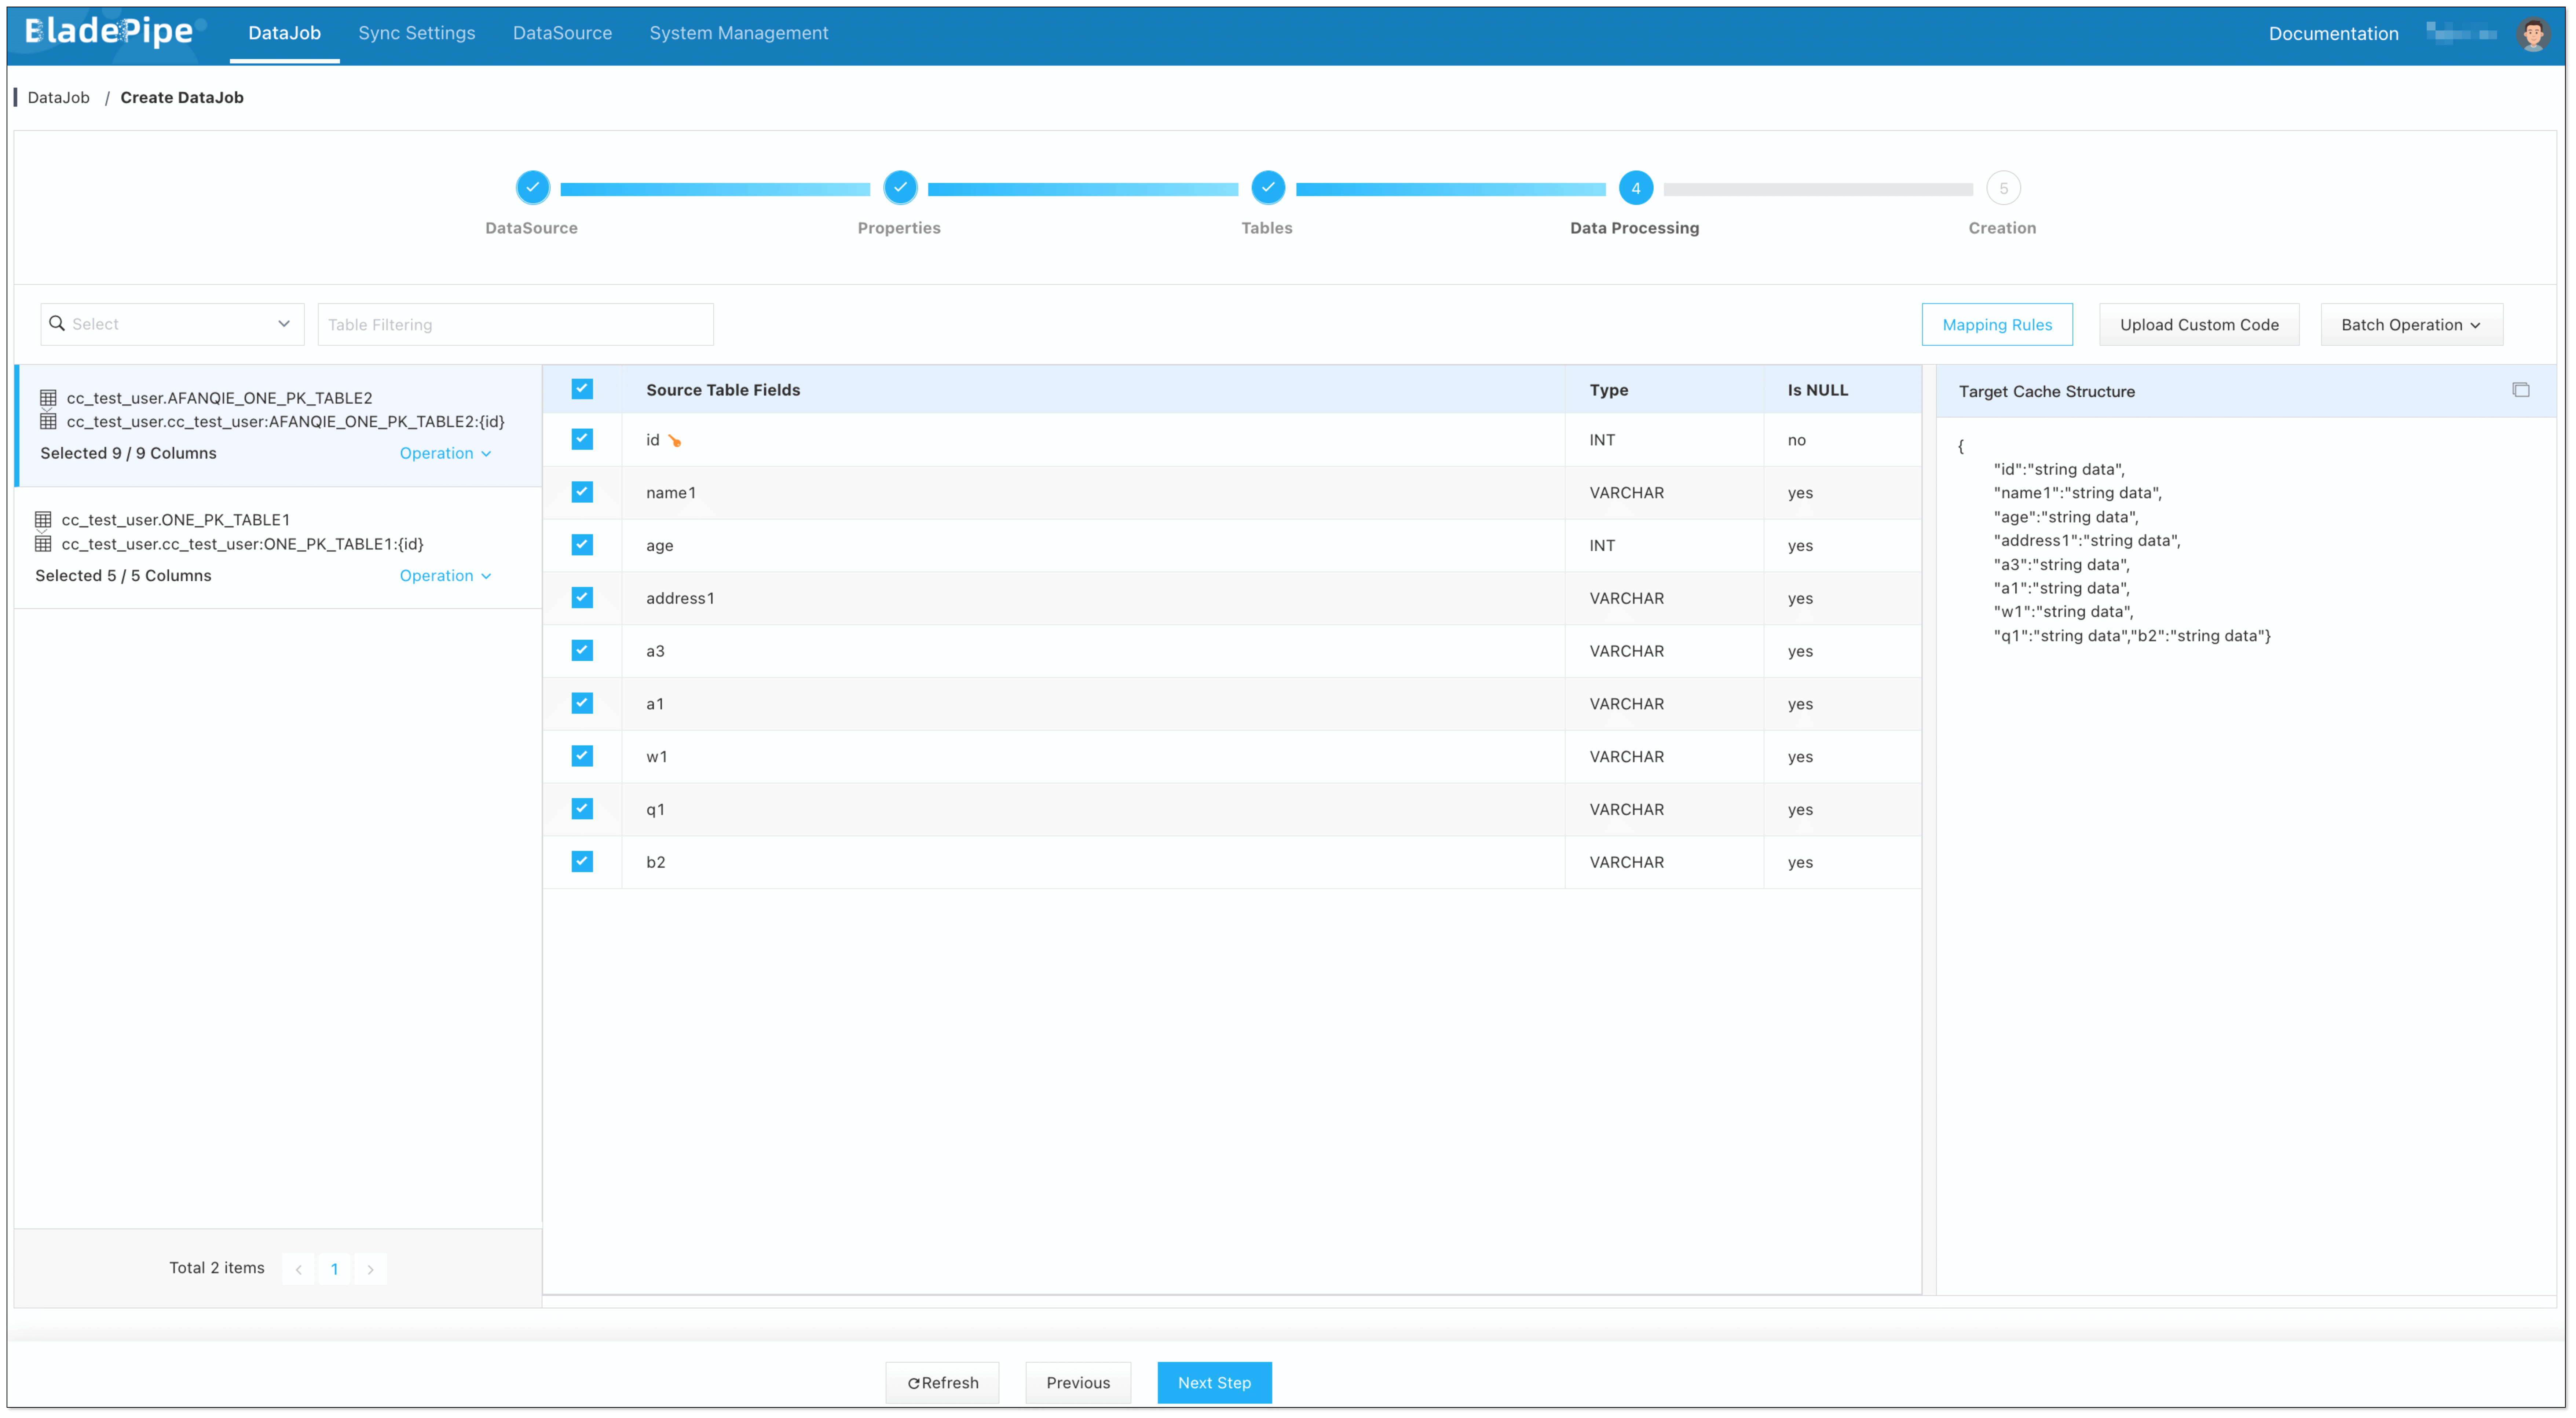Click the DataSource step checkmark circle
This screenshot has height=1418, width=2576.
[x=532, y=188]
